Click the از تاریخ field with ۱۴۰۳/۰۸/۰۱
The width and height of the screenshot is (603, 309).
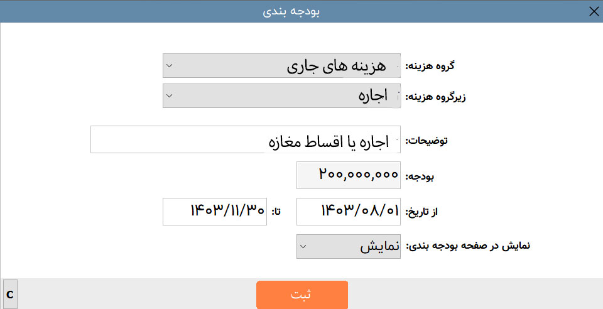pos(349,212)
